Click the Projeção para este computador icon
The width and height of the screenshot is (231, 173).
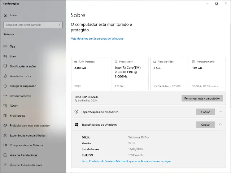5,125
